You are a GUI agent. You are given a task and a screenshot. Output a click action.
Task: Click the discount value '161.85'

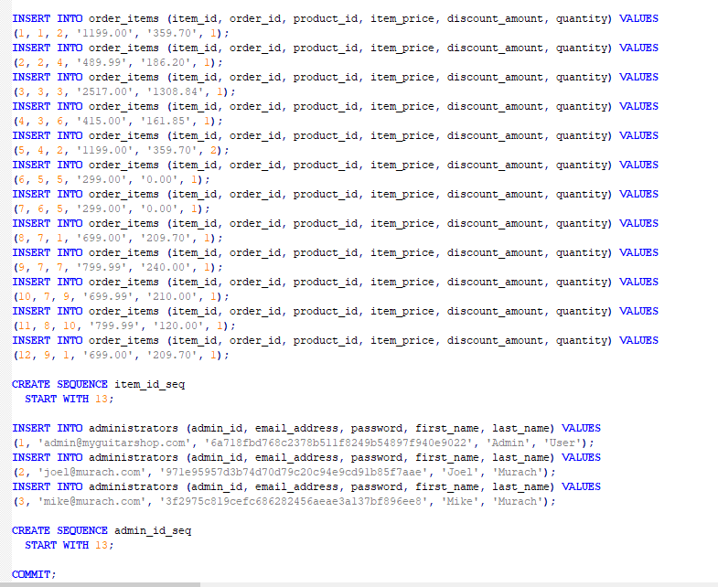click(x=166, y=121)
